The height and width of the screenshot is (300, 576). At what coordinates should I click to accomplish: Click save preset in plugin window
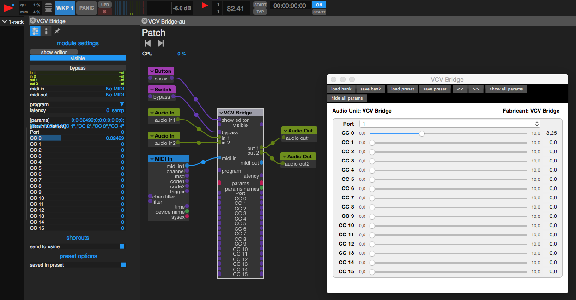click(435, 89)
